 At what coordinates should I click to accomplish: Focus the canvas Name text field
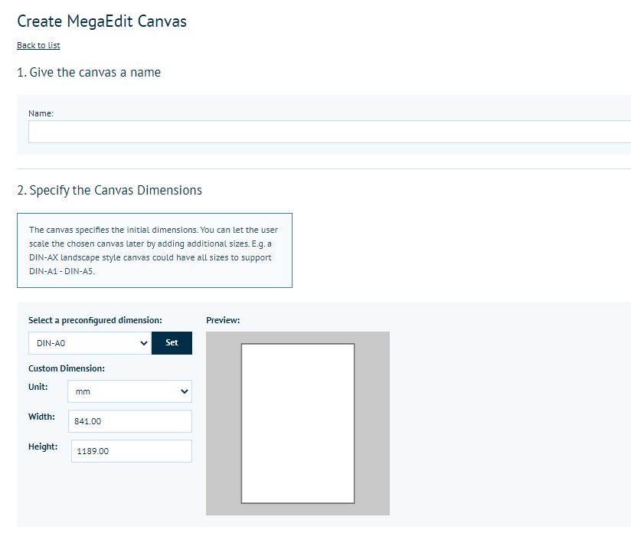[329, 132]
